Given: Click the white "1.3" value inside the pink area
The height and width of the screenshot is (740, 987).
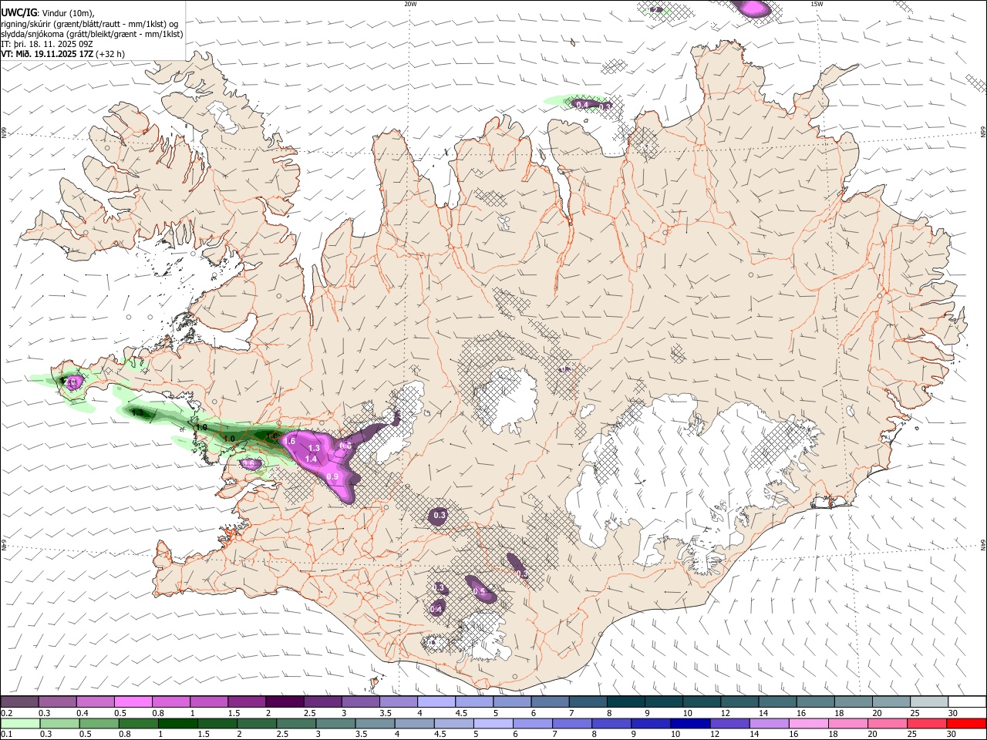Looking at the screenshot, I should click(314, 448).
